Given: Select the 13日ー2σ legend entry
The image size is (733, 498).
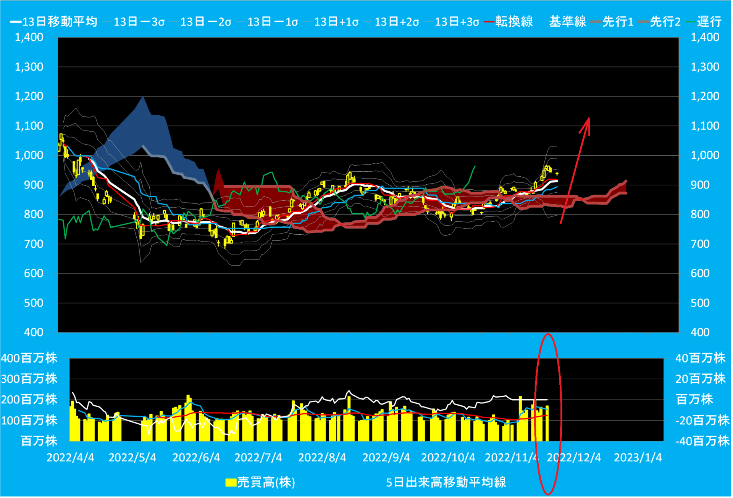Looking at the screenshot, I should click(x=201, y=21).
